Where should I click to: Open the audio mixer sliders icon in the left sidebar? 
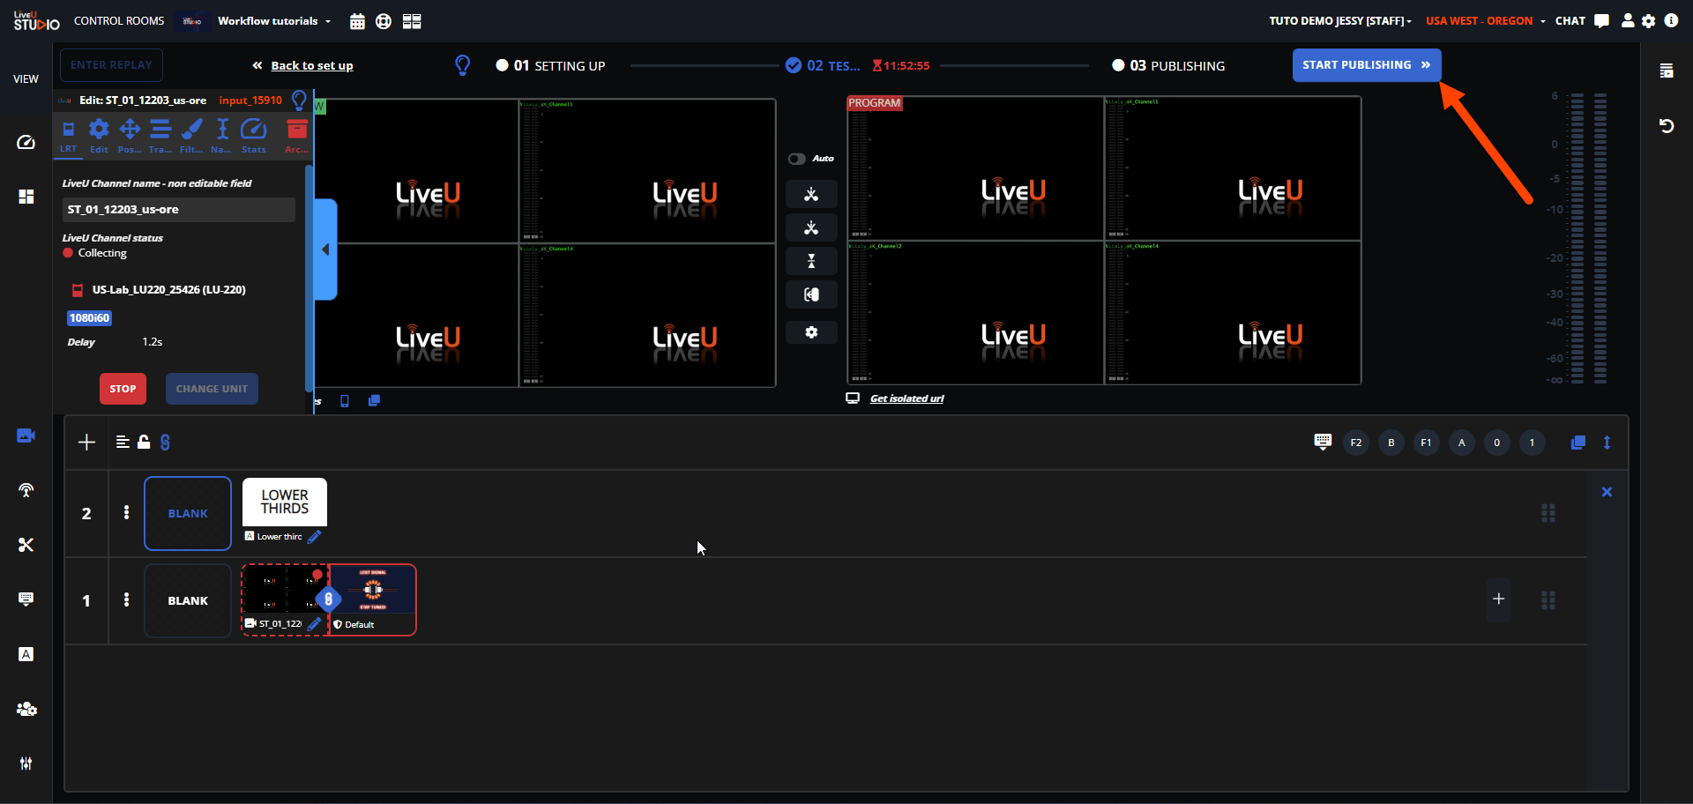(x=26, y=763)
